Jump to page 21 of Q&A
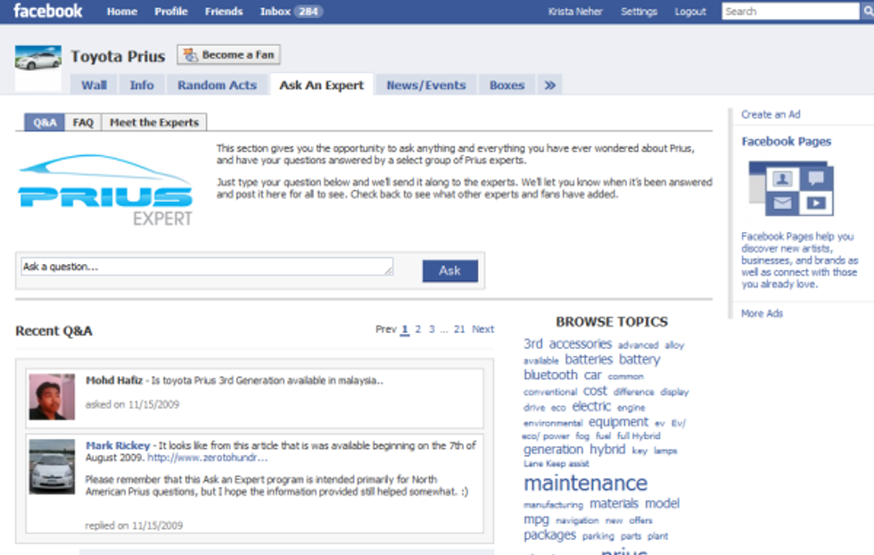874x555 pixels. point(459,329)
